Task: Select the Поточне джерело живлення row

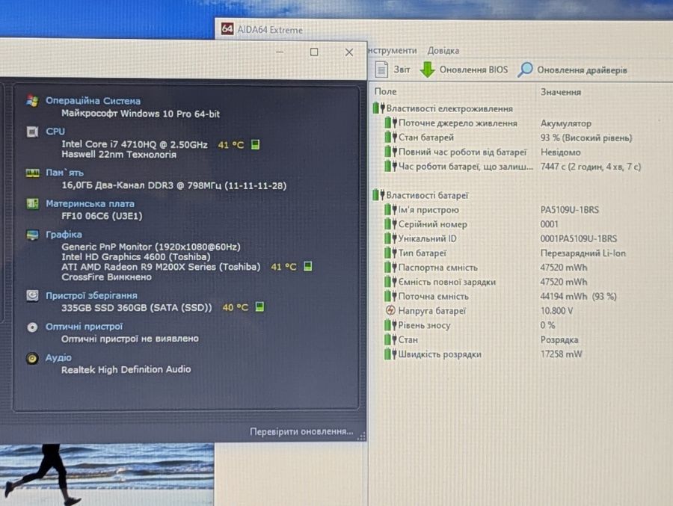Action: click(513, 123)
